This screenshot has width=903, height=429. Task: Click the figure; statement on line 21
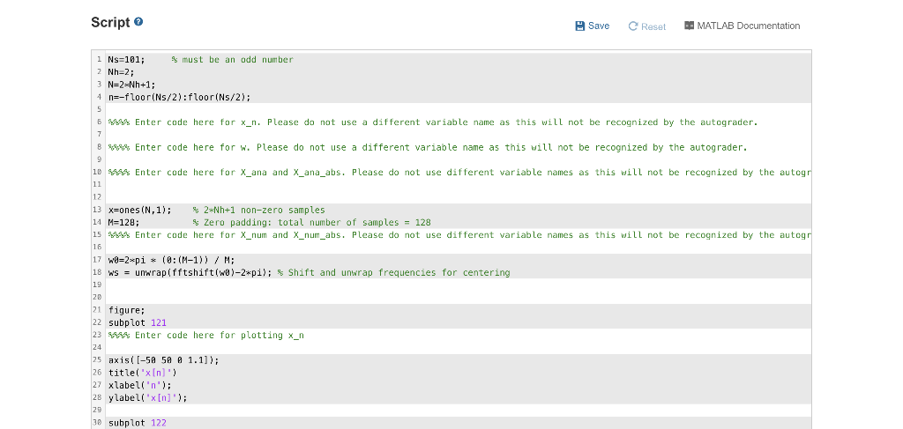coord(127,310)
